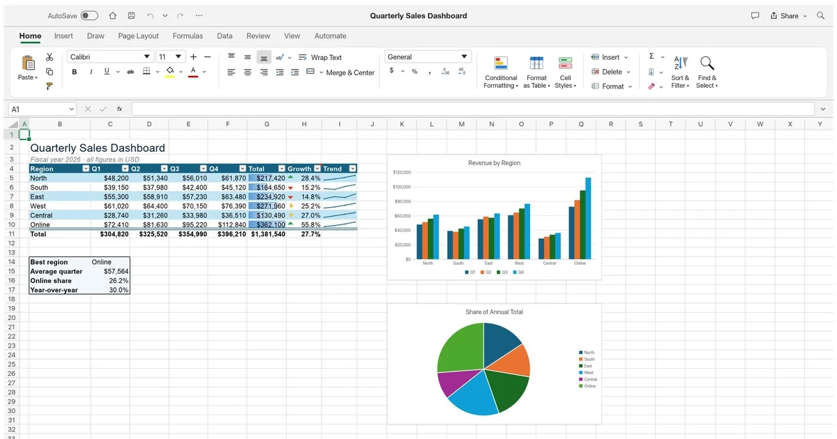Open Sort & Filter menu
The height and width of the screenshot is (439, 837).
click(x=680, y=72)
